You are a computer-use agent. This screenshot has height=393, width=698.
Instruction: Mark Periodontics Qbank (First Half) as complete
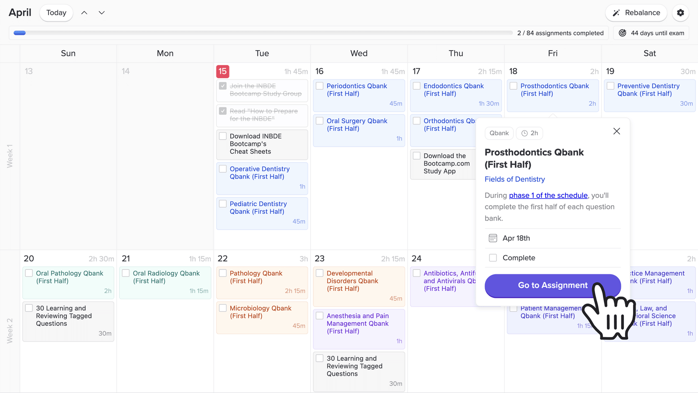click(320, 86)
